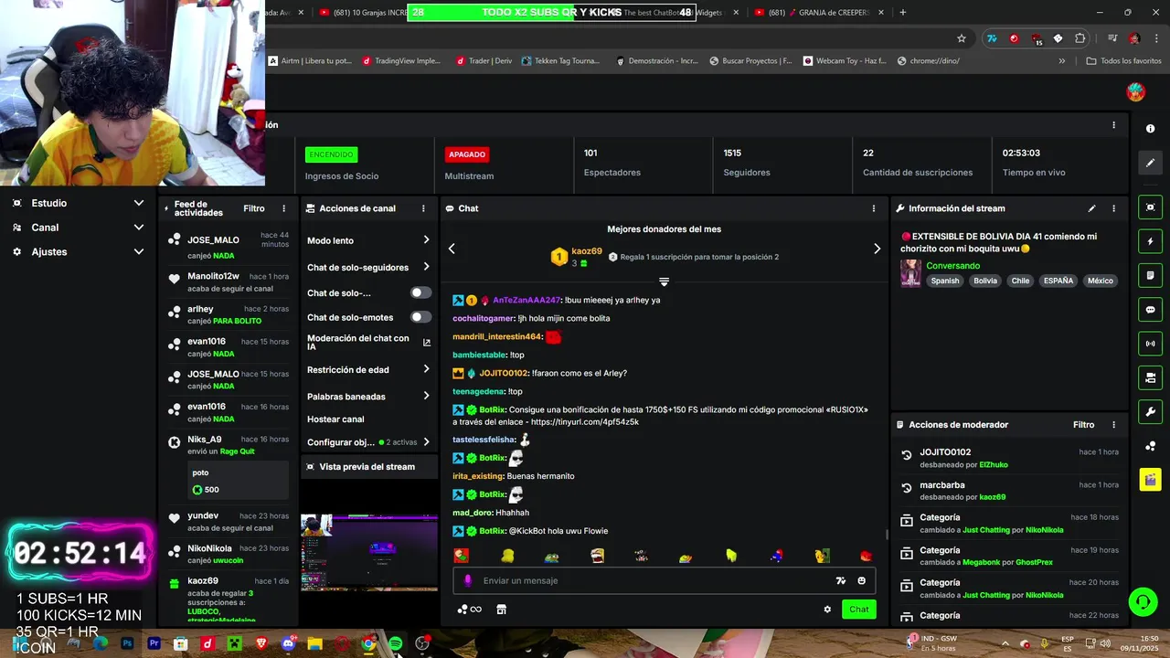Toggle the ENCENDIDO partner income badge

tap(331, 154)
